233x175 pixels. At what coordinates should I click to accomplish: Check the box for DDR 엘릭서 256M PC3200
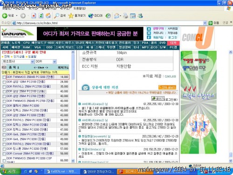click(x=4, y=106)
